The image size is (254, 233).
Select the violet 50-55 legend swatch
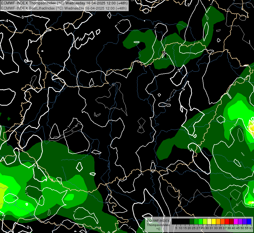(245, 221)
